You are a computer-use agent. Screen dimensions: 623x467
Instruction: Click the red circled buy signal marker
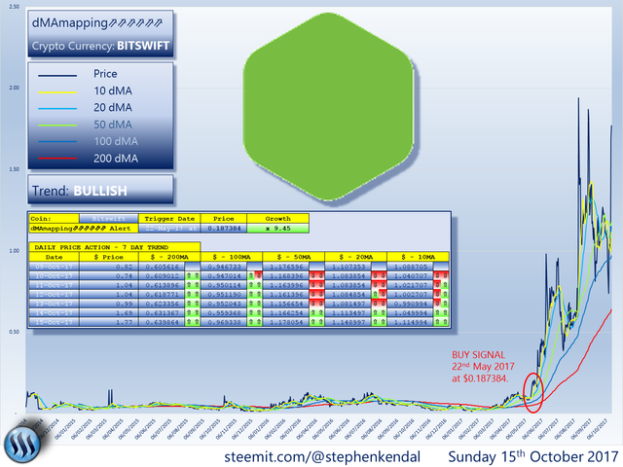[x=532, y=393]
